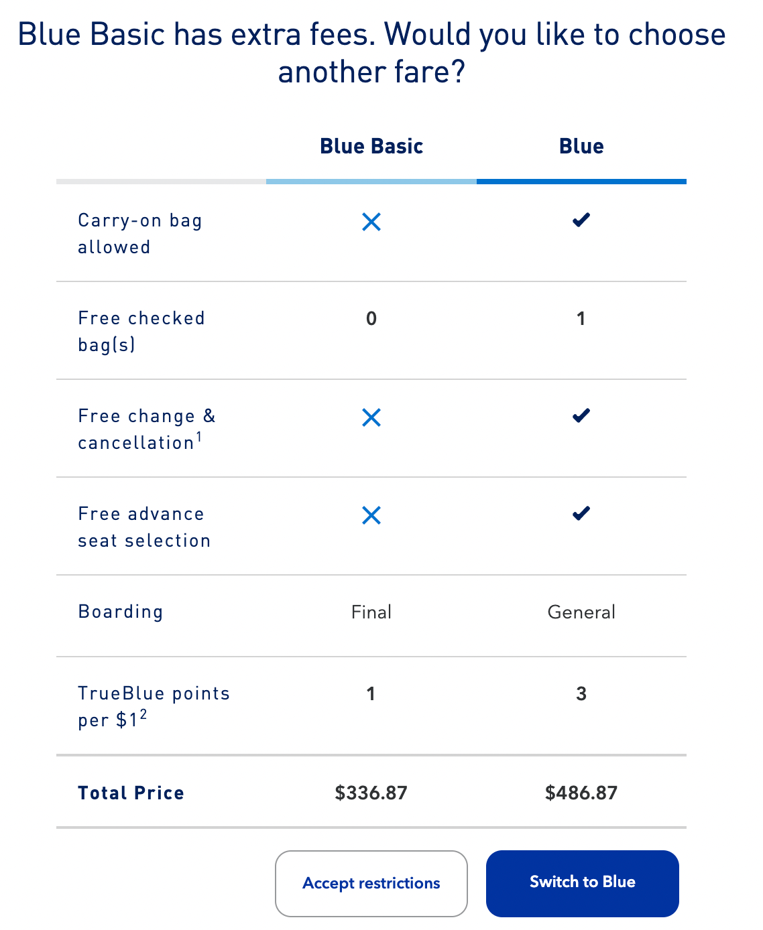763x930 pixels.
Task: Click Blue free change & cancellation checkmark
Action: tap(581, 415)
